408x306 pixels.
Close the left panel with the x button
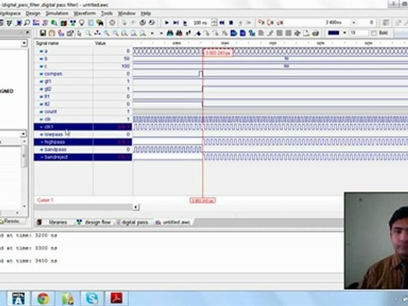(27, 33)
